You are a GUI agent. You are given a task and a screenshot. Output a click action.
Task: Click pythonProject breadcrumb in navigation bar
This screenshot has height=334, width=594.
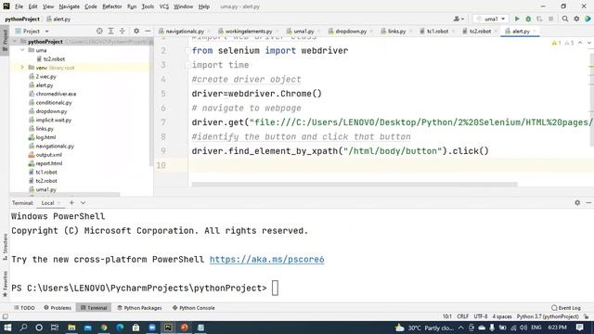click(x=22, y=19)
